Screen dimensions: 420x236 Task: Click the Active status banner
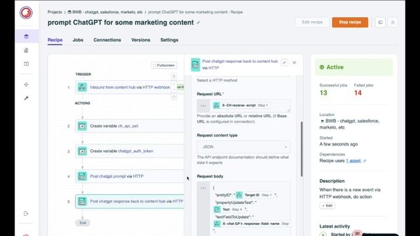point(354,67)
